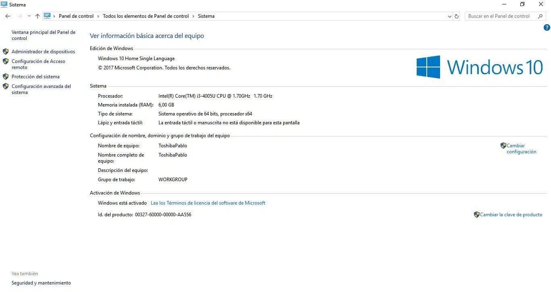
Task: Click 'Cambiar la clave de producto' link
Action: point(511,215)
